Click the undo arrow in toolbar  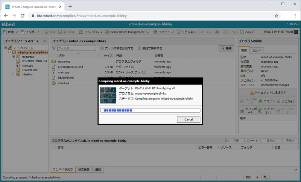click(202, 32)
